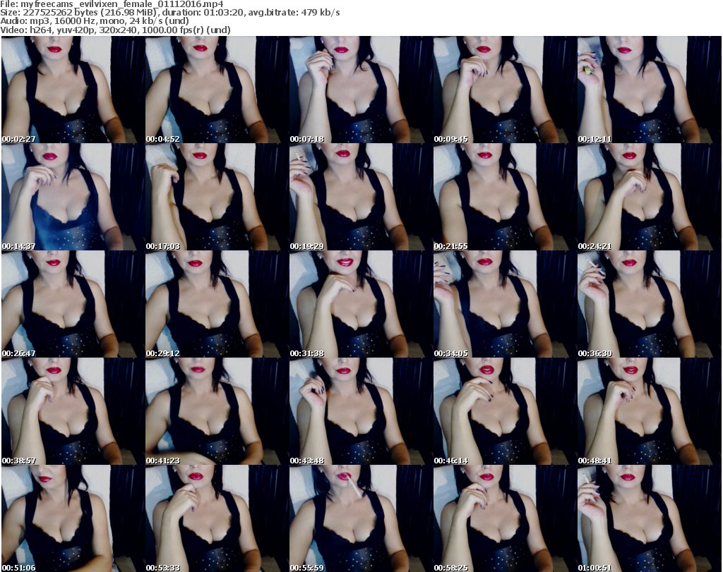Viewport: 723px width, 572px height.
Task: Pick the thumbnail marked 00:43:48
Action: [361, 411]
